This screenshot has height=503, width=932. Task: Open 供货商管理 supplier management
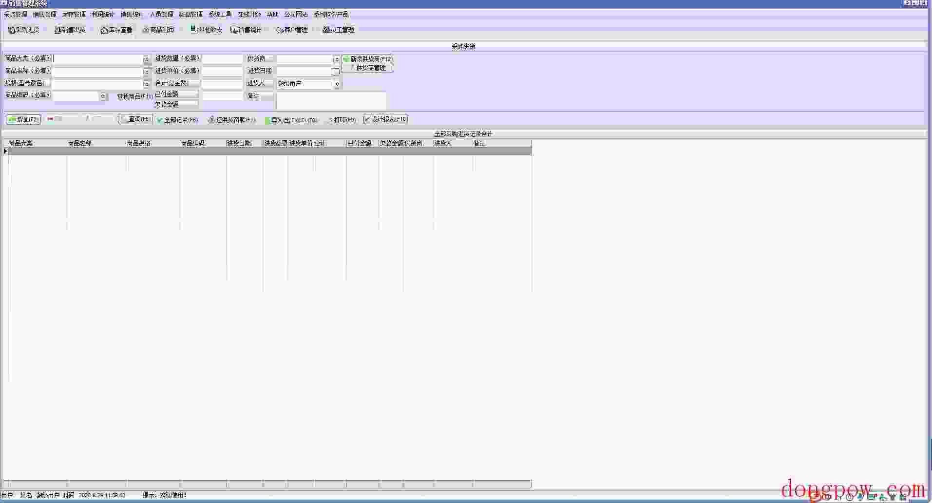pyautogui.click(x=367, y=68)
